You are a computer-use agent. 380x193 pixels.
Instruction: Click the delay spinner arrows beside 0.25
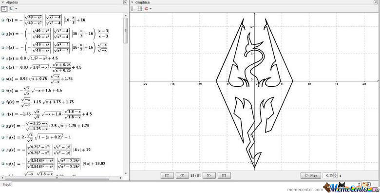pyautogui.click(x=336, y=175)
